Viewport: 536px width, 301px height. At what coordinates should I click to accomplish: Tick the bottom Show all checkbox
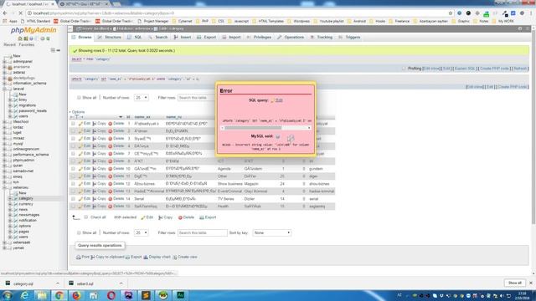point(79,232)
